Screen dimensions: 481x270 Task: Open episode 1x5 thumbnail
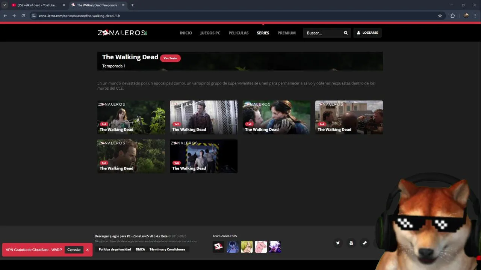(x=131, y=156)
